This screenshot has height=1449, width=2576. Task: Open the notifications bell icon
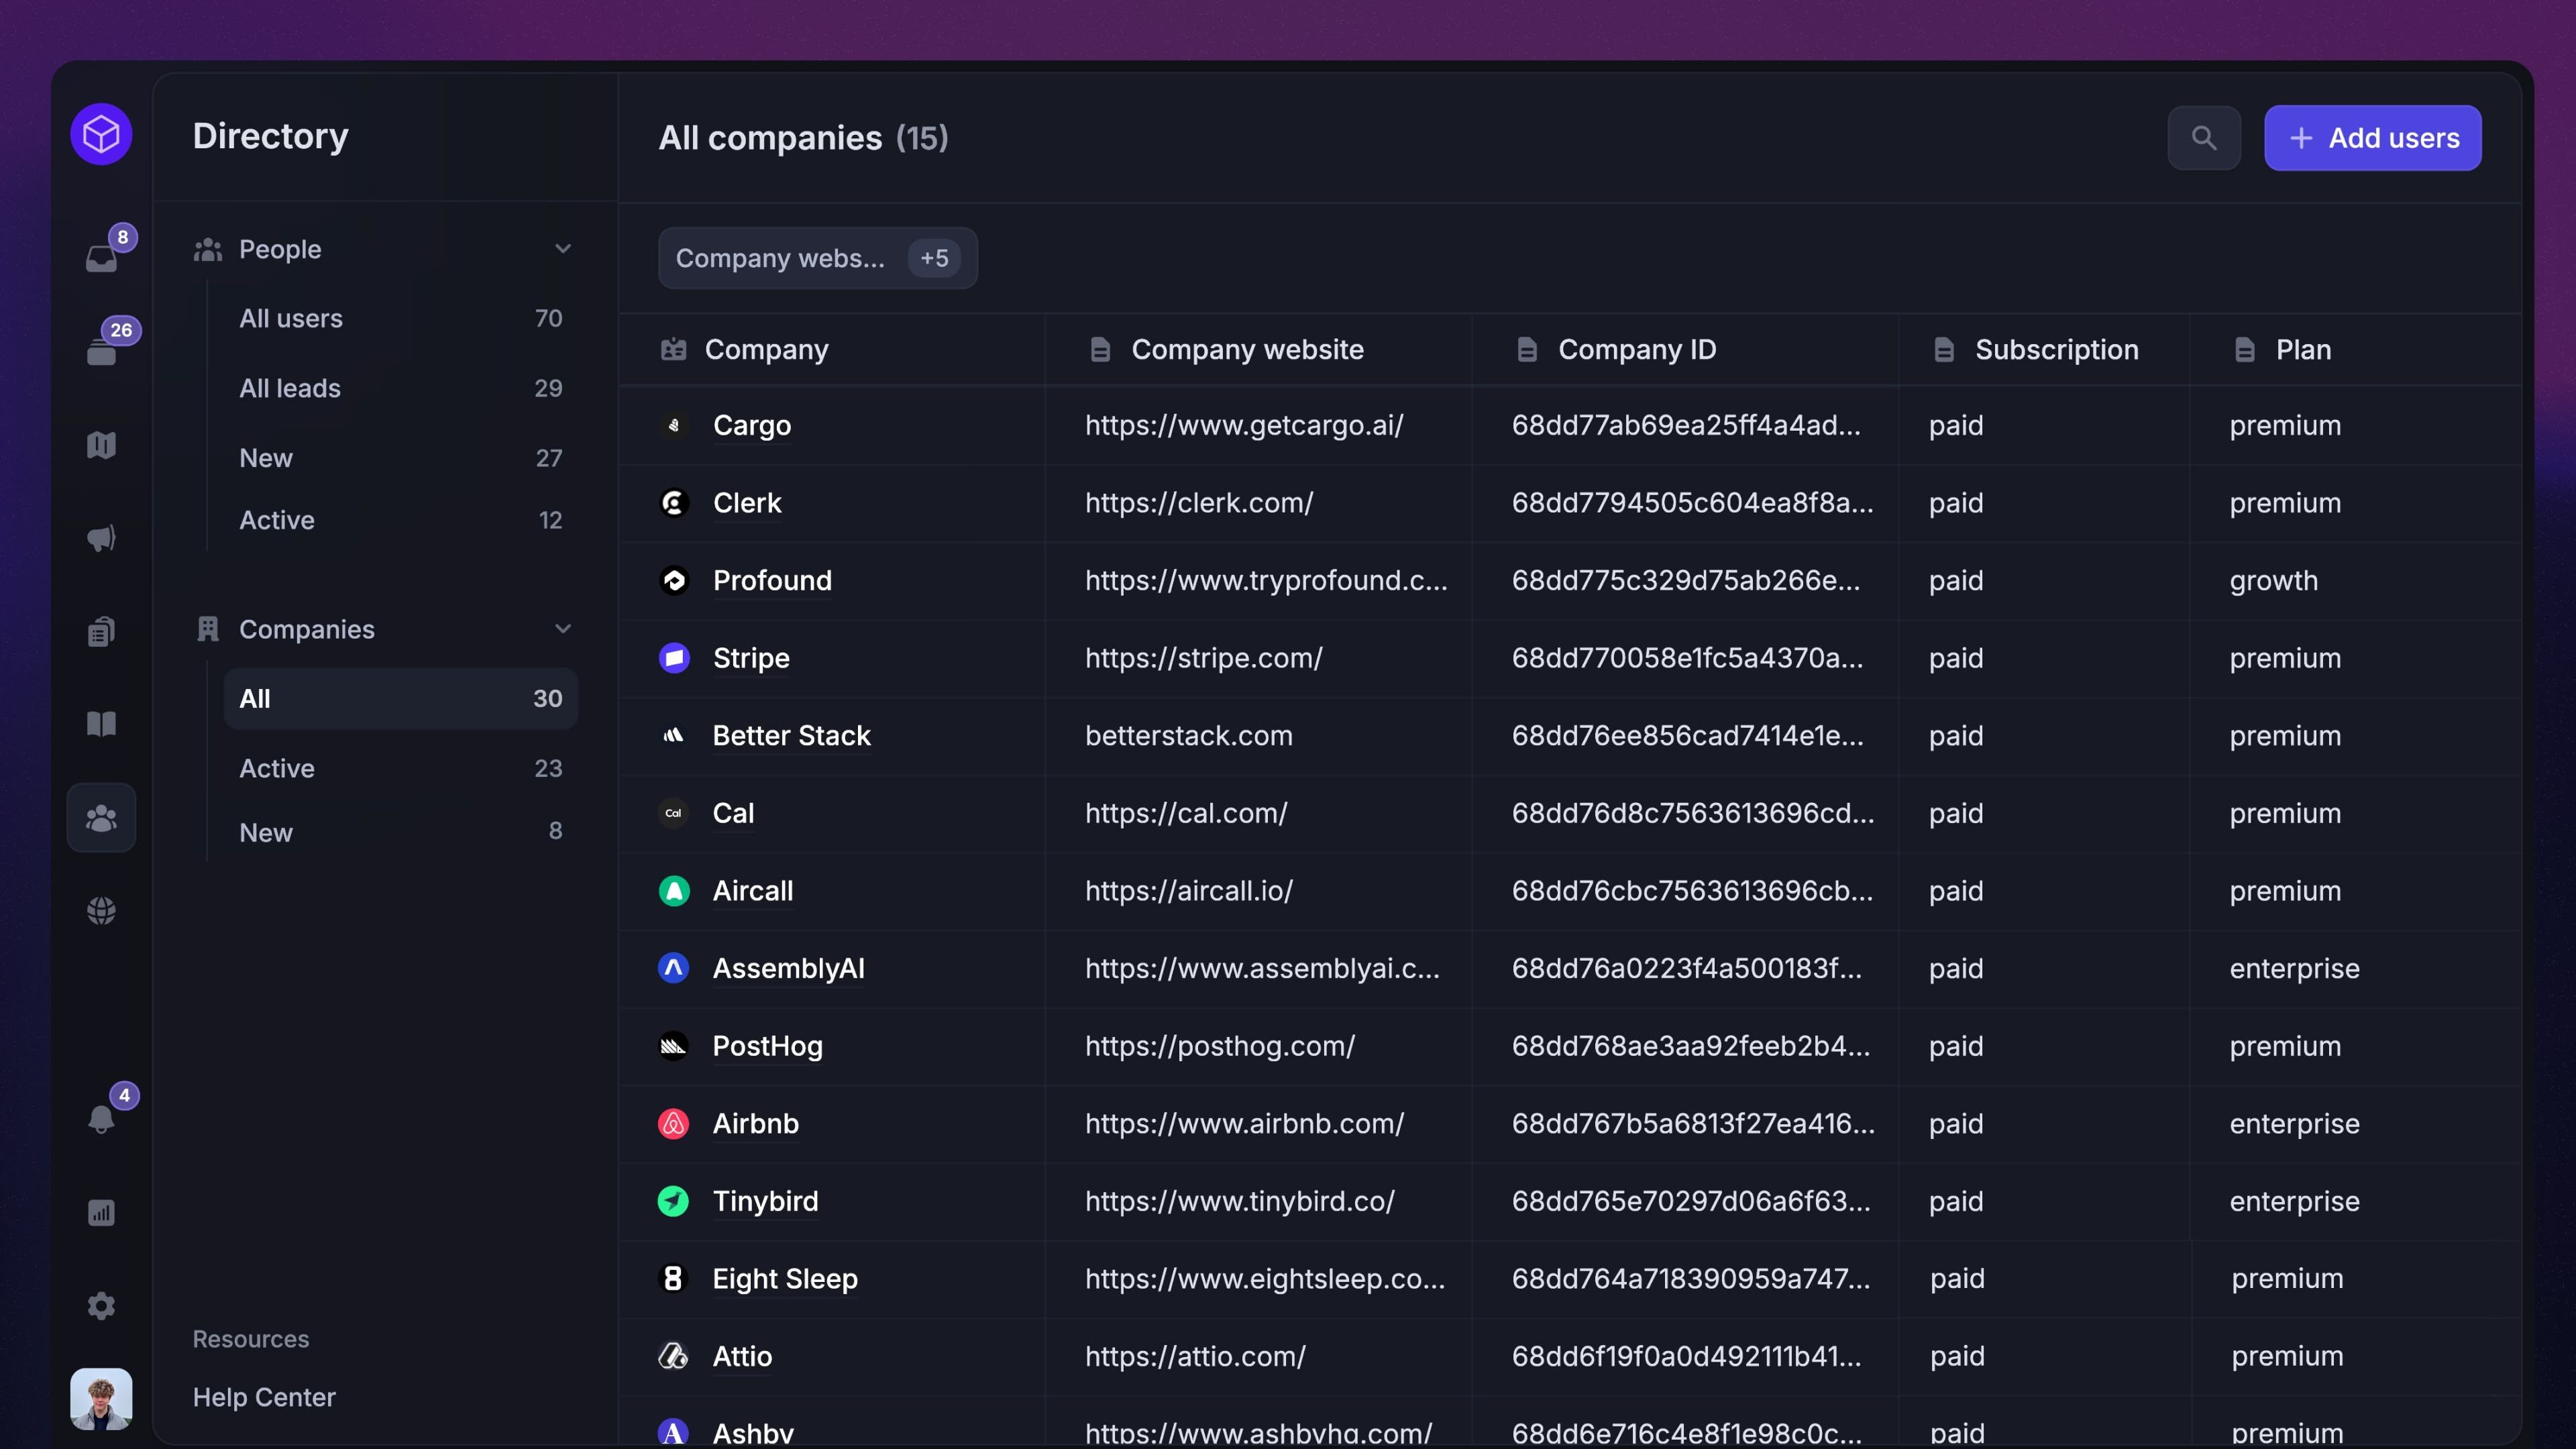[x=102, y=1118]
